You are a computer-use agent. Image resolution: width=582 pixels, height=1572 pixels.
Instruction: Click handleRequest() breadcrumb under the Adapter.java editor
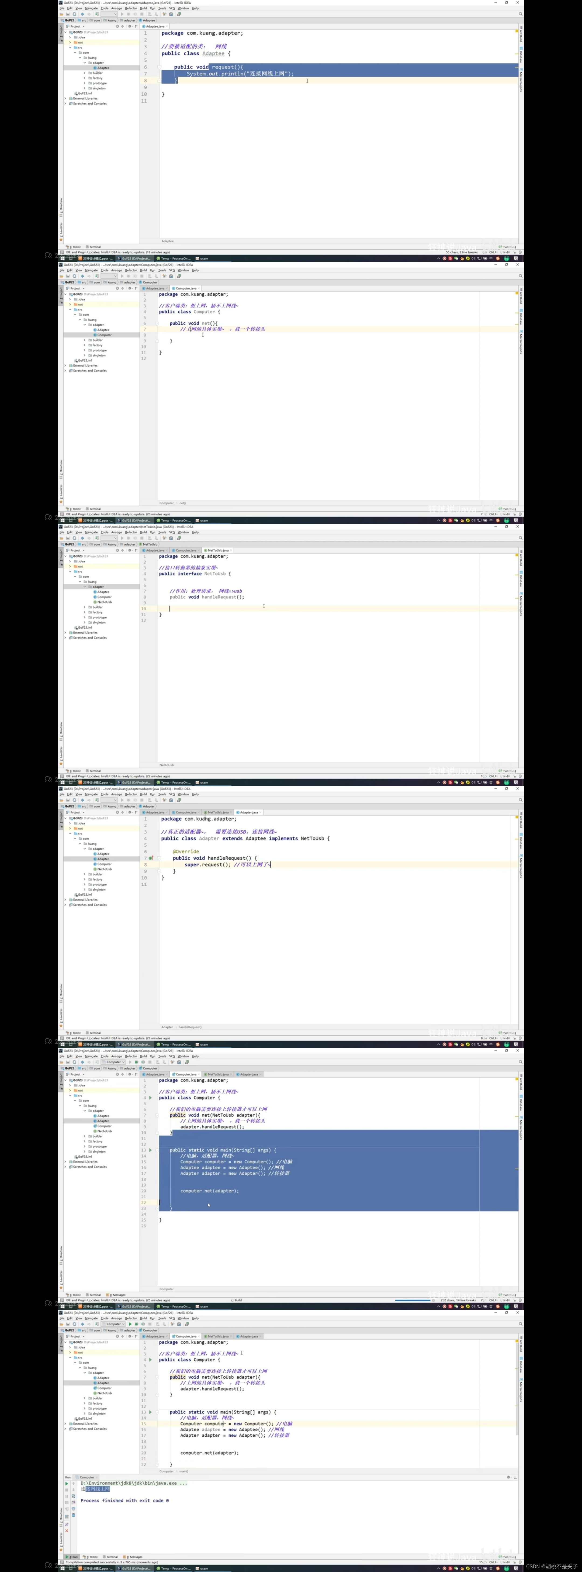coord(190,1027)
